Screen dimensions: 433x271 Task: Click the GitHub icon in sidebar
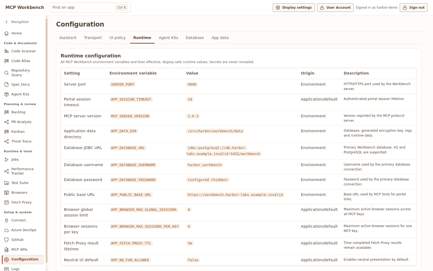tap(6, 240)
